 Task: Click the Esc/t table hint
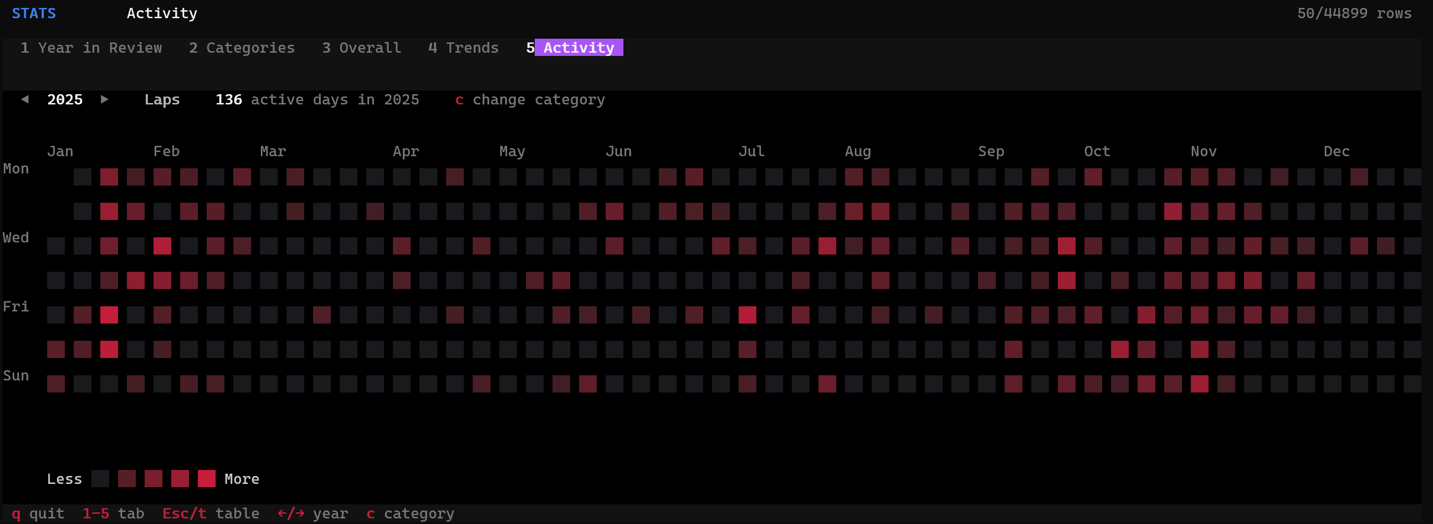click(x=211, y=514)
